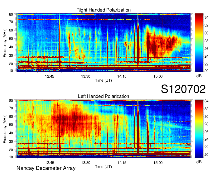
Task: Select 14:15 tick under Left Handed plot
Action: click(122, 163)
